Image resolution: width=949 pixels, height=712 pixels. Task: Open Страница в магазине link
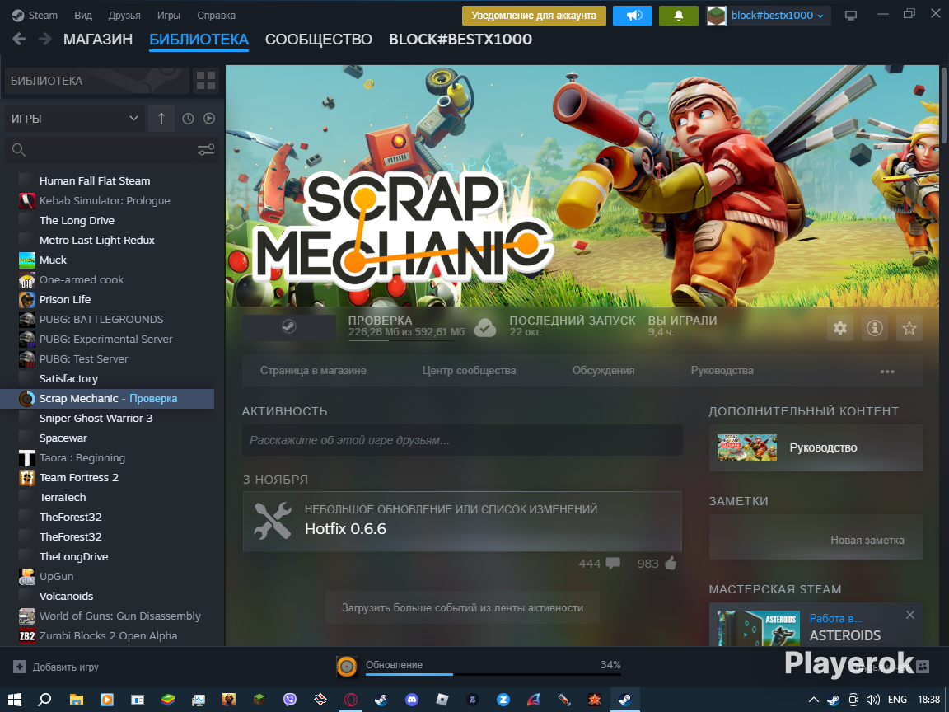point(313,371)
